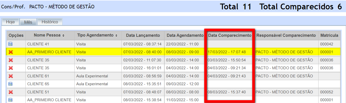Viewport: 346px width, 103px height.
Task: Click the Responsável Comparecimento column header
Action: [x=286, y=36]
